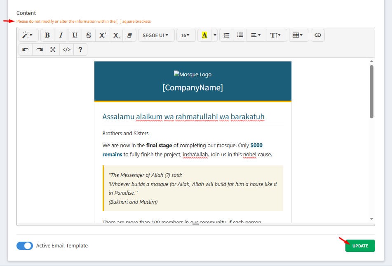Screen dimensions: 392x266
Task: Insert an ordered numbered list
Action: coord(226,35)
